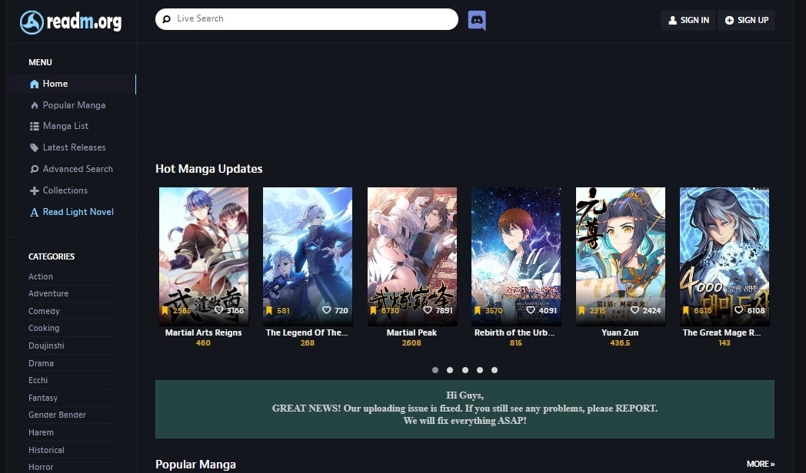Click the Advanced Search magnifier icon

pos(35,169)
